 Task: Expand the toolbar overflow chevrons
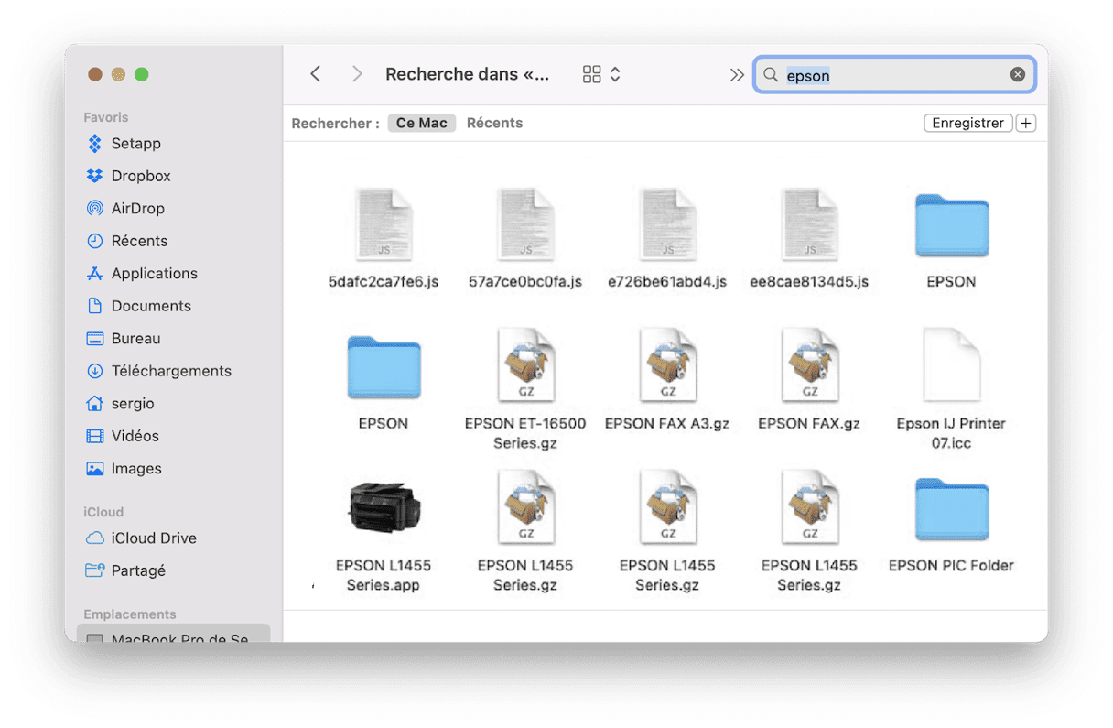(x=737, y=75)
